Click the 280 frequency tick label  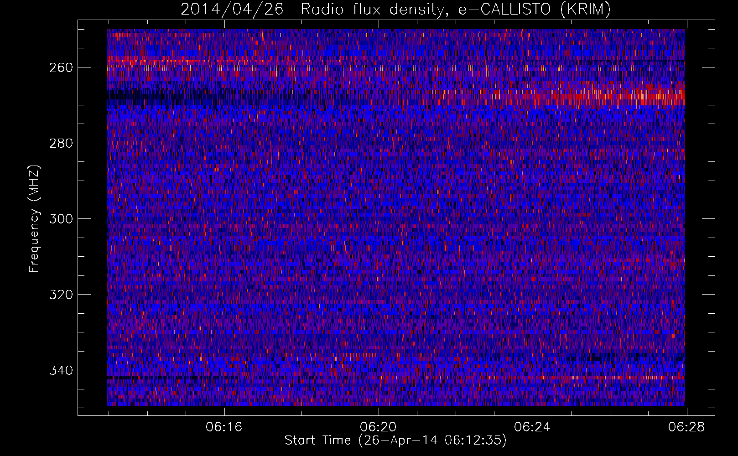click(61, 143)
